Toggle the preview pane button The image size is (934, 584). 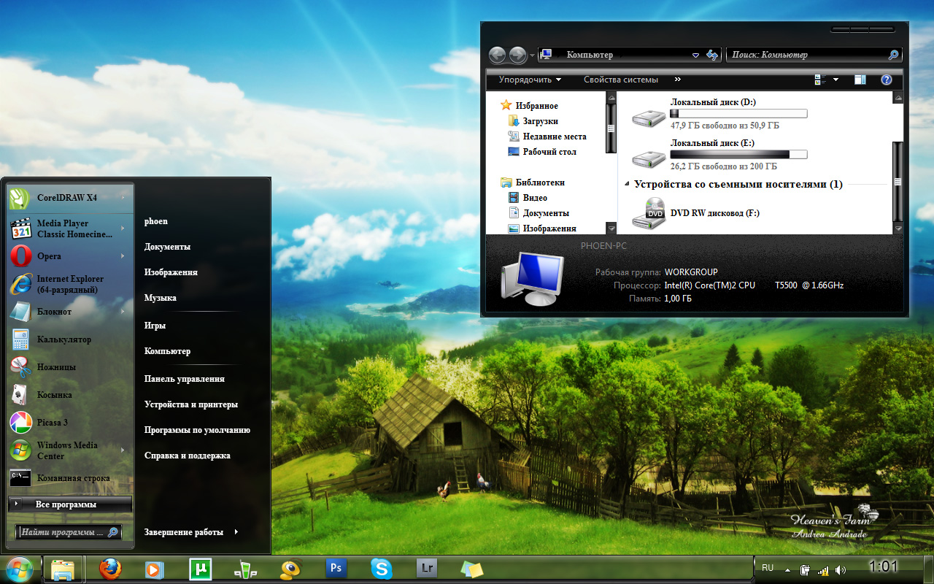tap(860, 80)
